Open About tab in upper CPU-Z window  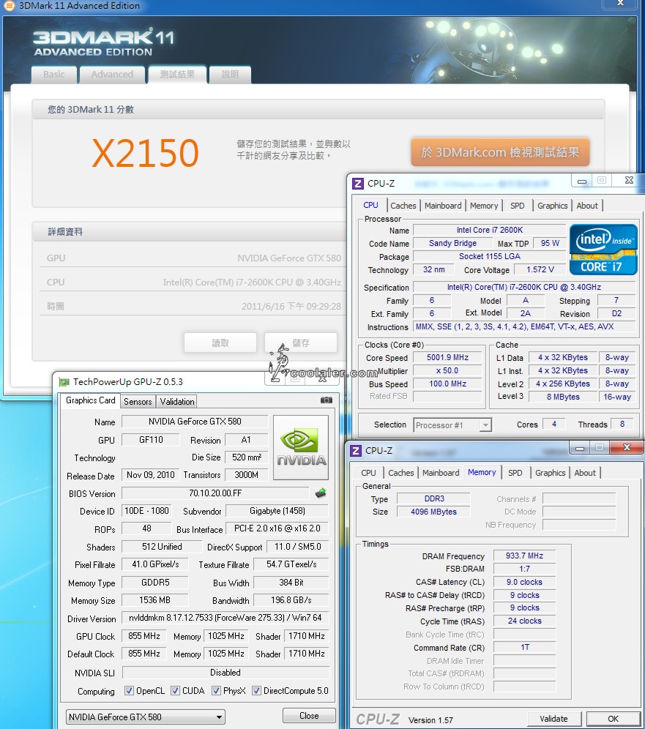[x=587, y=206]
